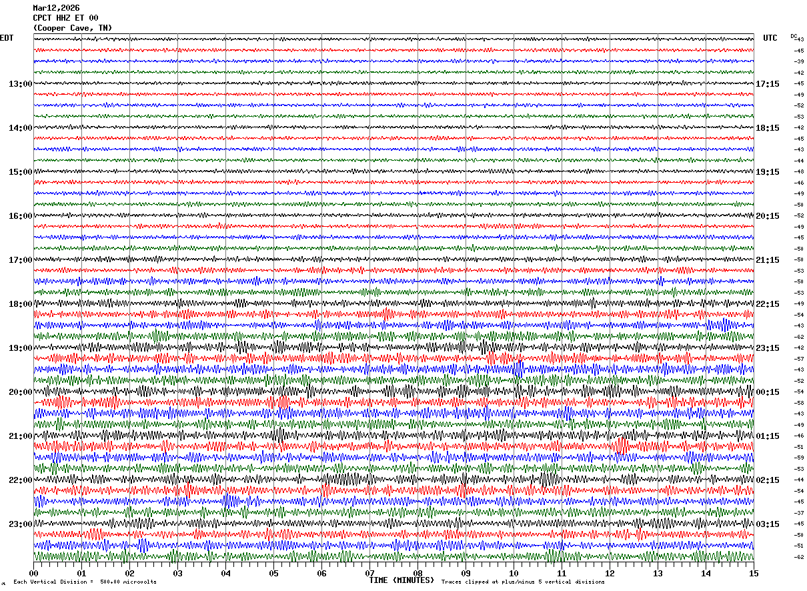Select the 13:00 EDT time label
807x591 pixels.
point(20,84)
